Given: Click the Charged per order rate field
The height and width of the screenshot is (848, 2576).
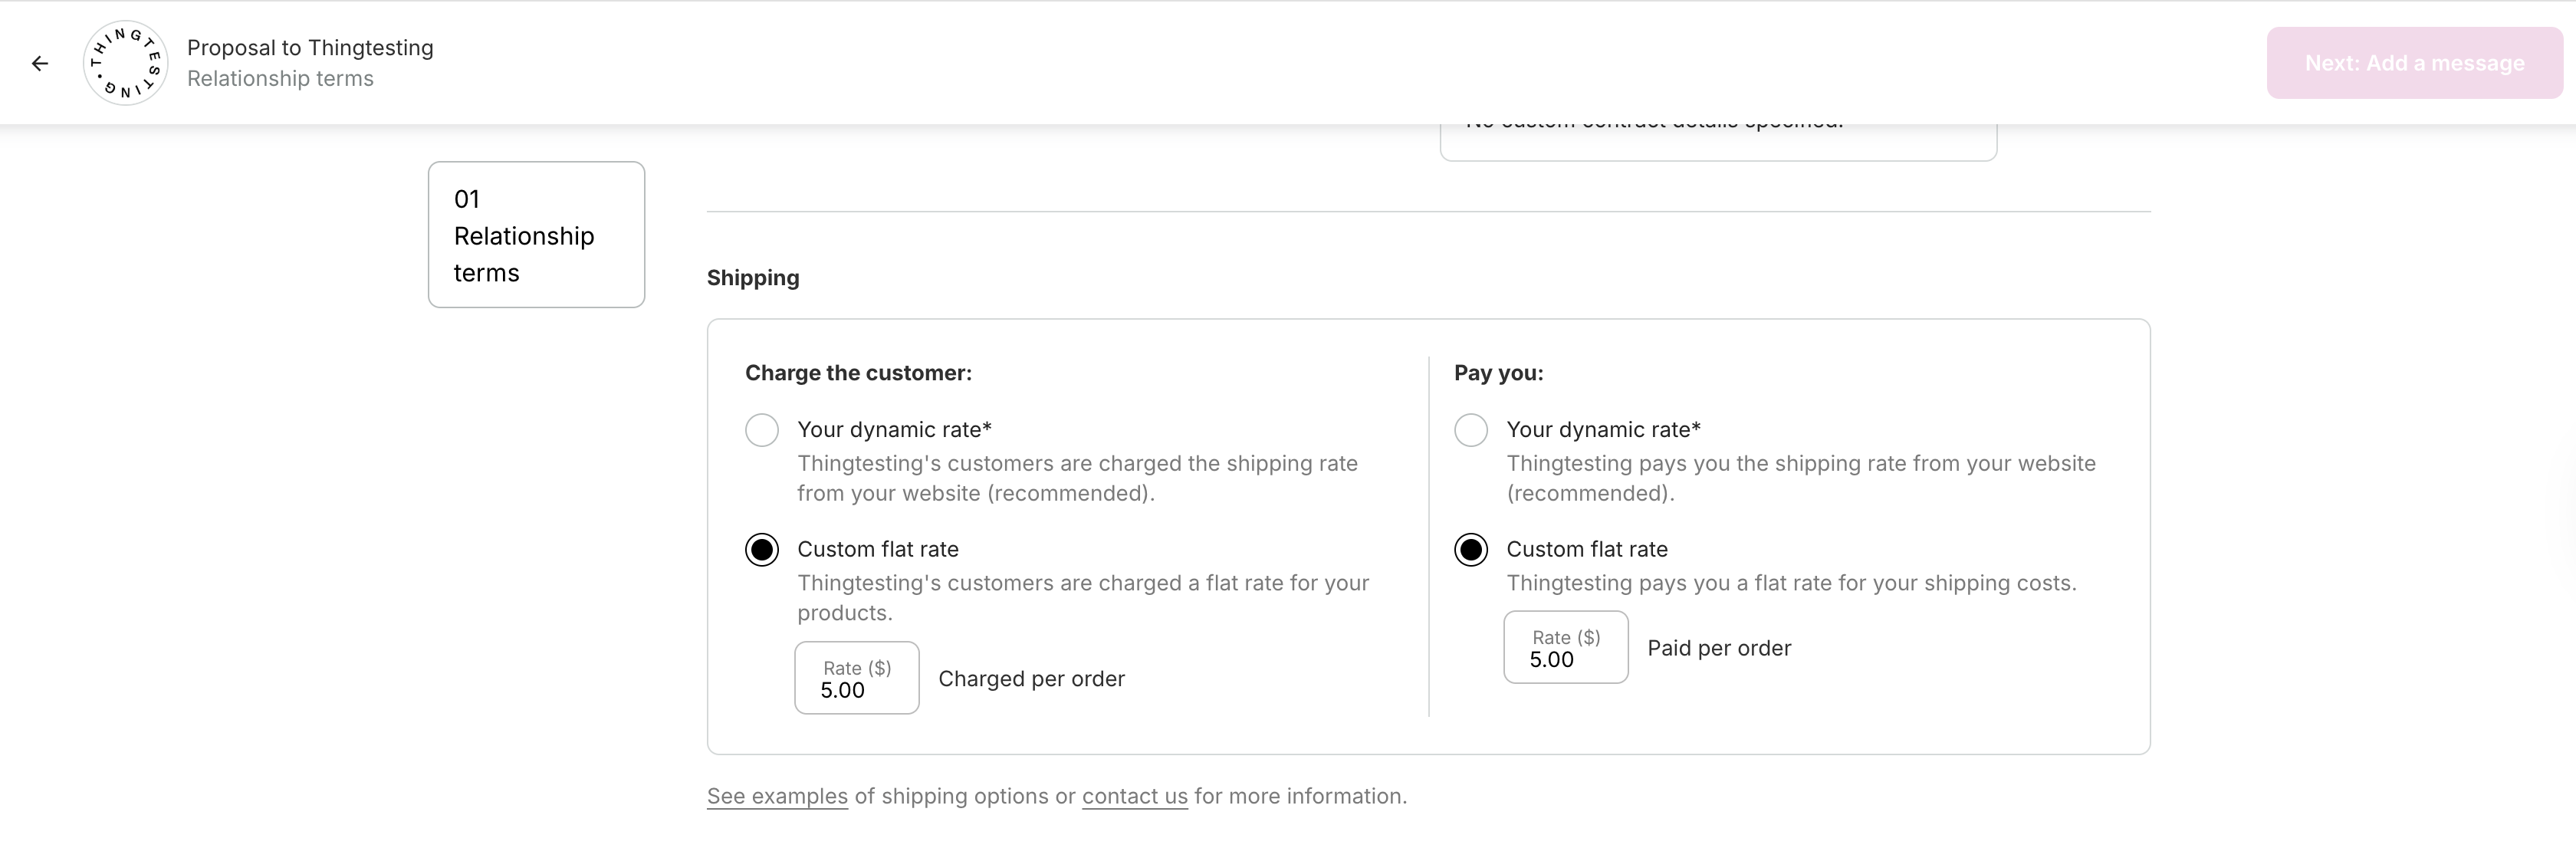Looking at the screenshot, I should tap(857, 679).
